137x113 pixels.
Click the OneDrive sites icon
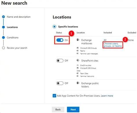[78, 65]
